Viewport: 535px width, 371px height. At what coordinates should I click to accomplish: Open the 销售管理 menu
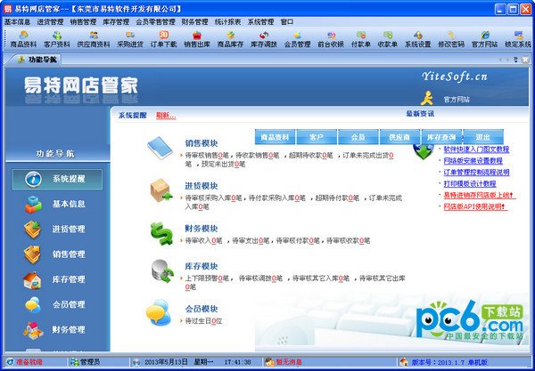pos(83,22)
